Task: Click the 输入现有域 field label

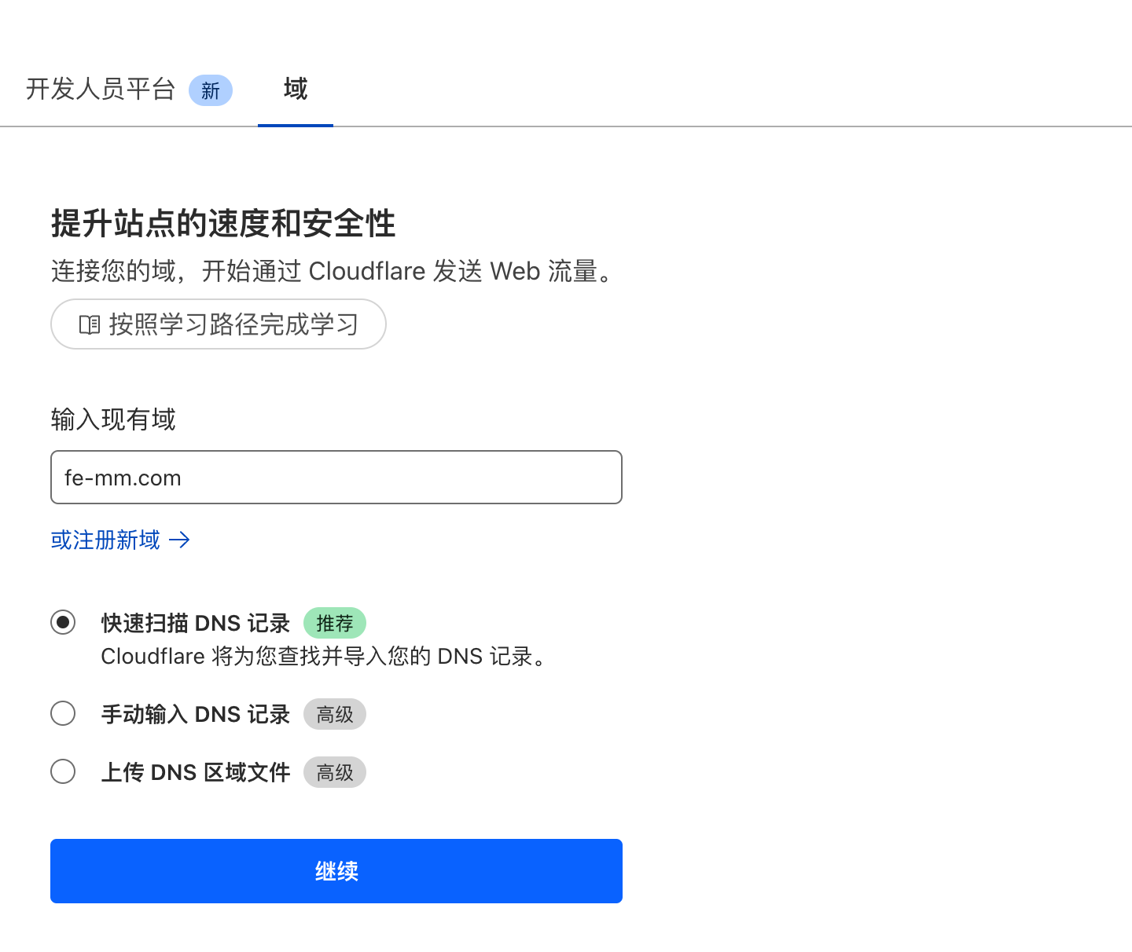Action: coord(113,419)
